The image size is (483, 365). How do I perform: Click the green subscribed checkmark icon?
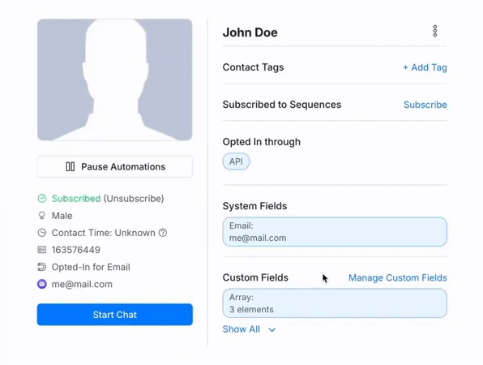point(42,199)
